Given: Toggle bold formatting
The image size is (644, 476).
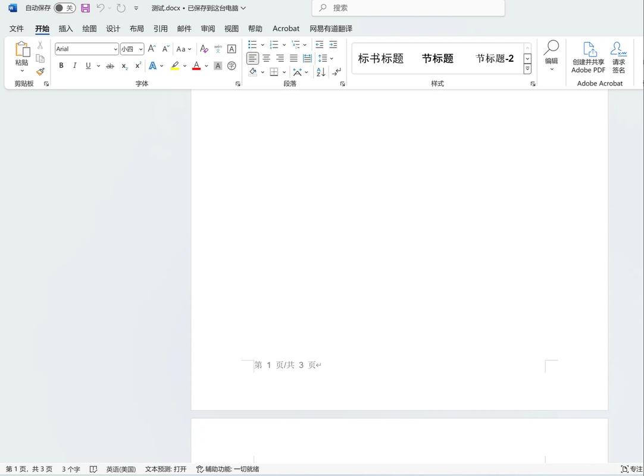Looking at the screenshot, I should (x=61, y=65).
